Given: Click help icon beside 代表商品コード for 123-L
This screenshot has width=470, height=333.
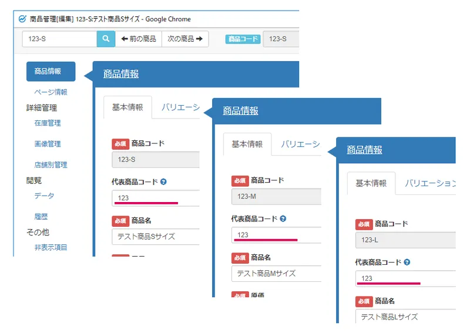Looking at the screenshot, I should (x=407, y=263).
